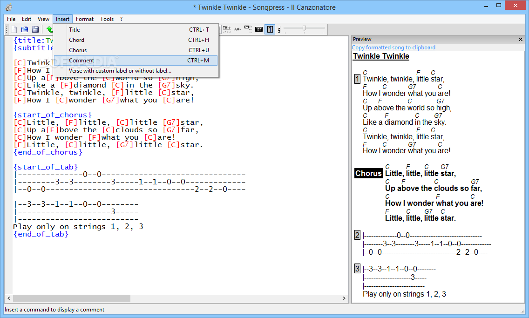Click 'Up above the clouds so far,' in Preview

(x=434, y=188)
